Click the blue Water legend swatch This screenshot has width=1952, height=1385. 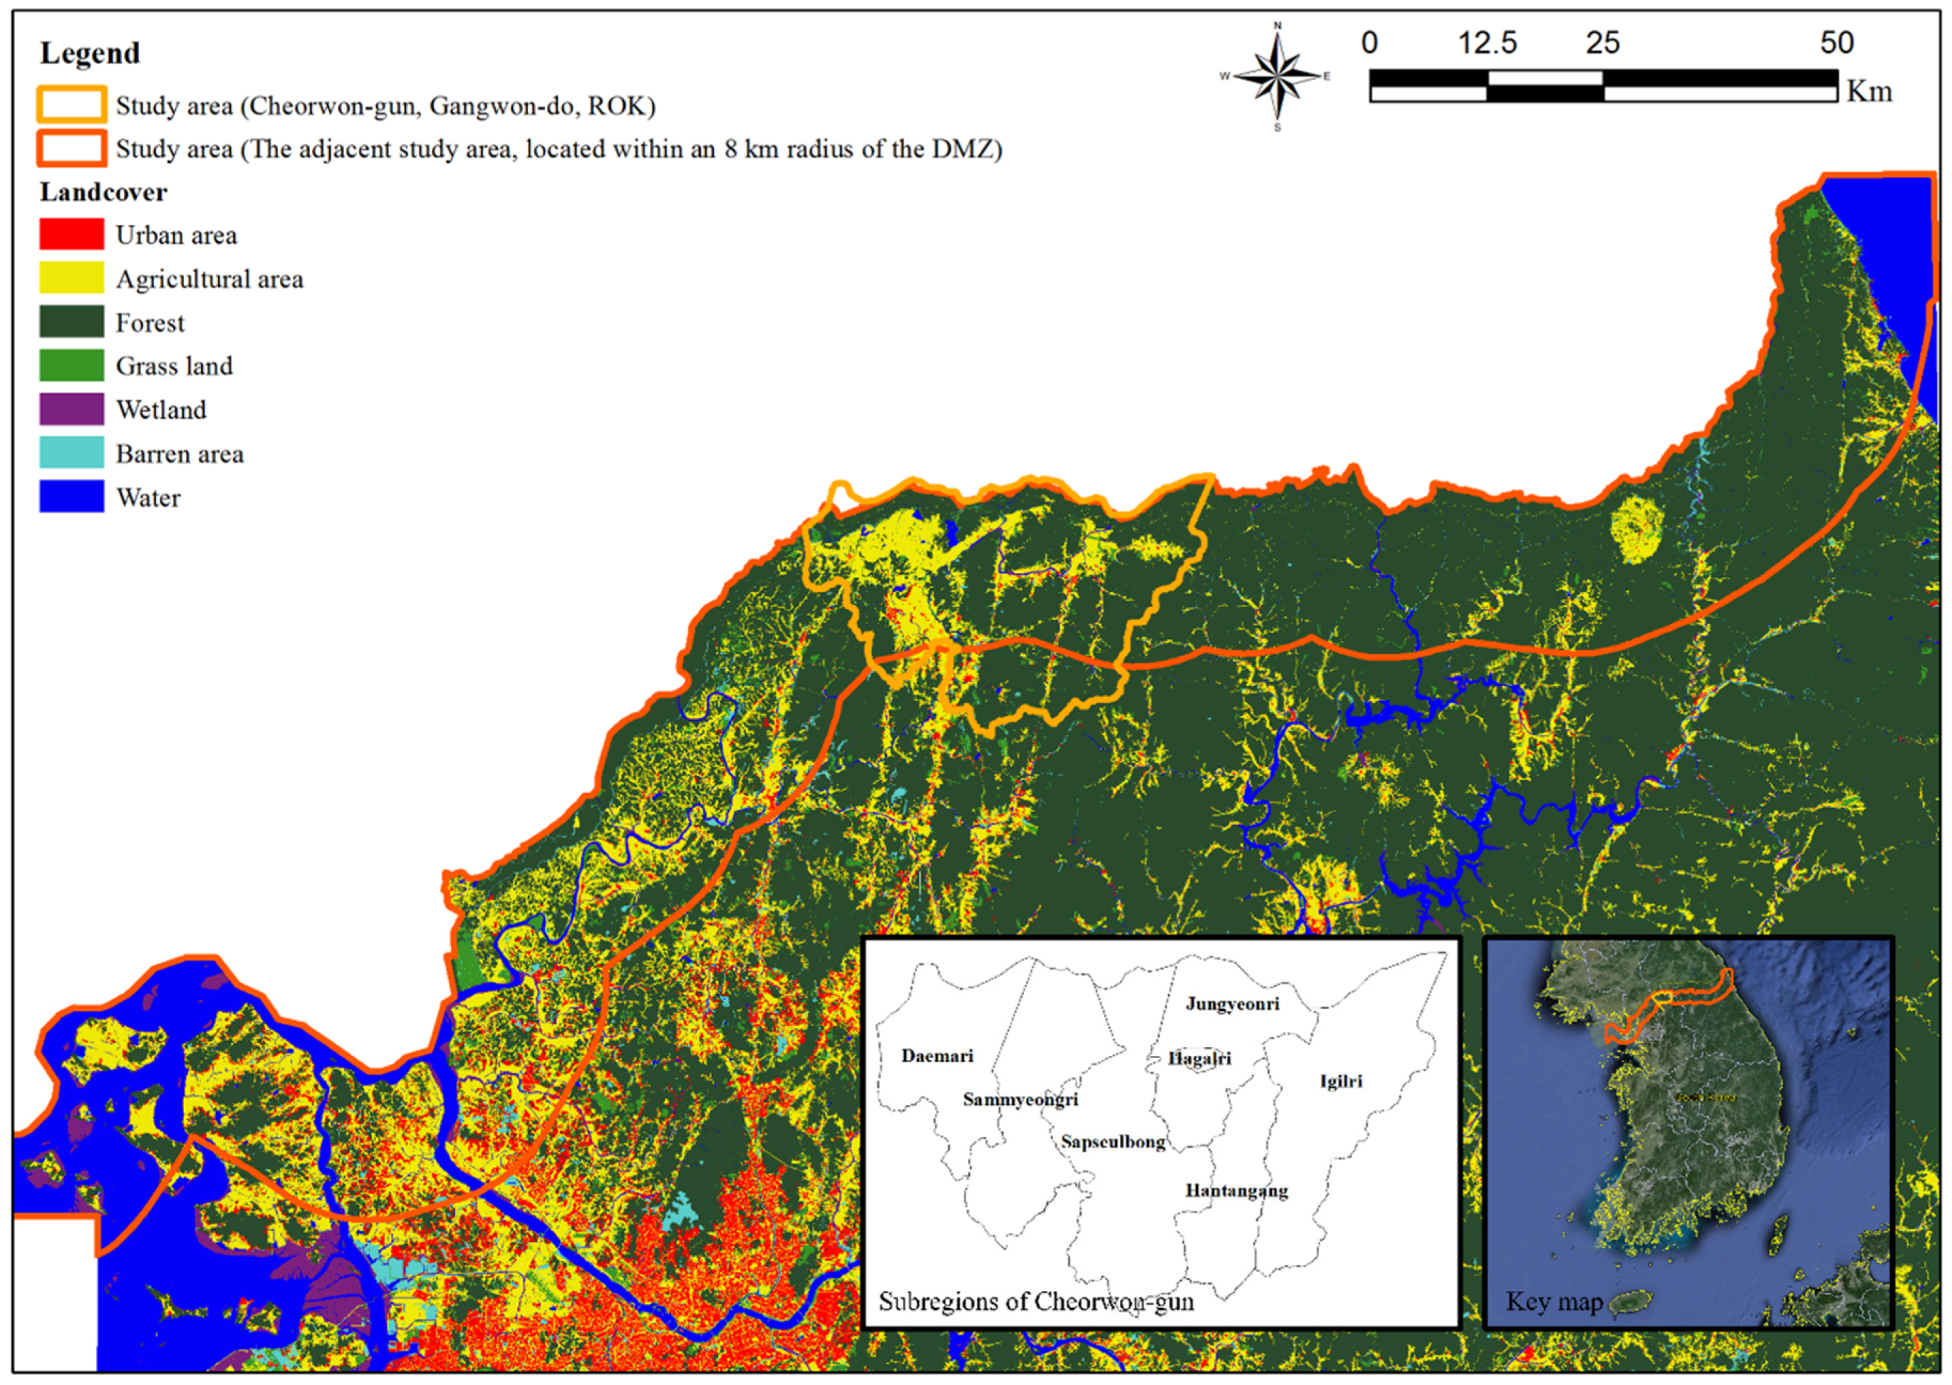pyautogui.click(x=72, y=497)
